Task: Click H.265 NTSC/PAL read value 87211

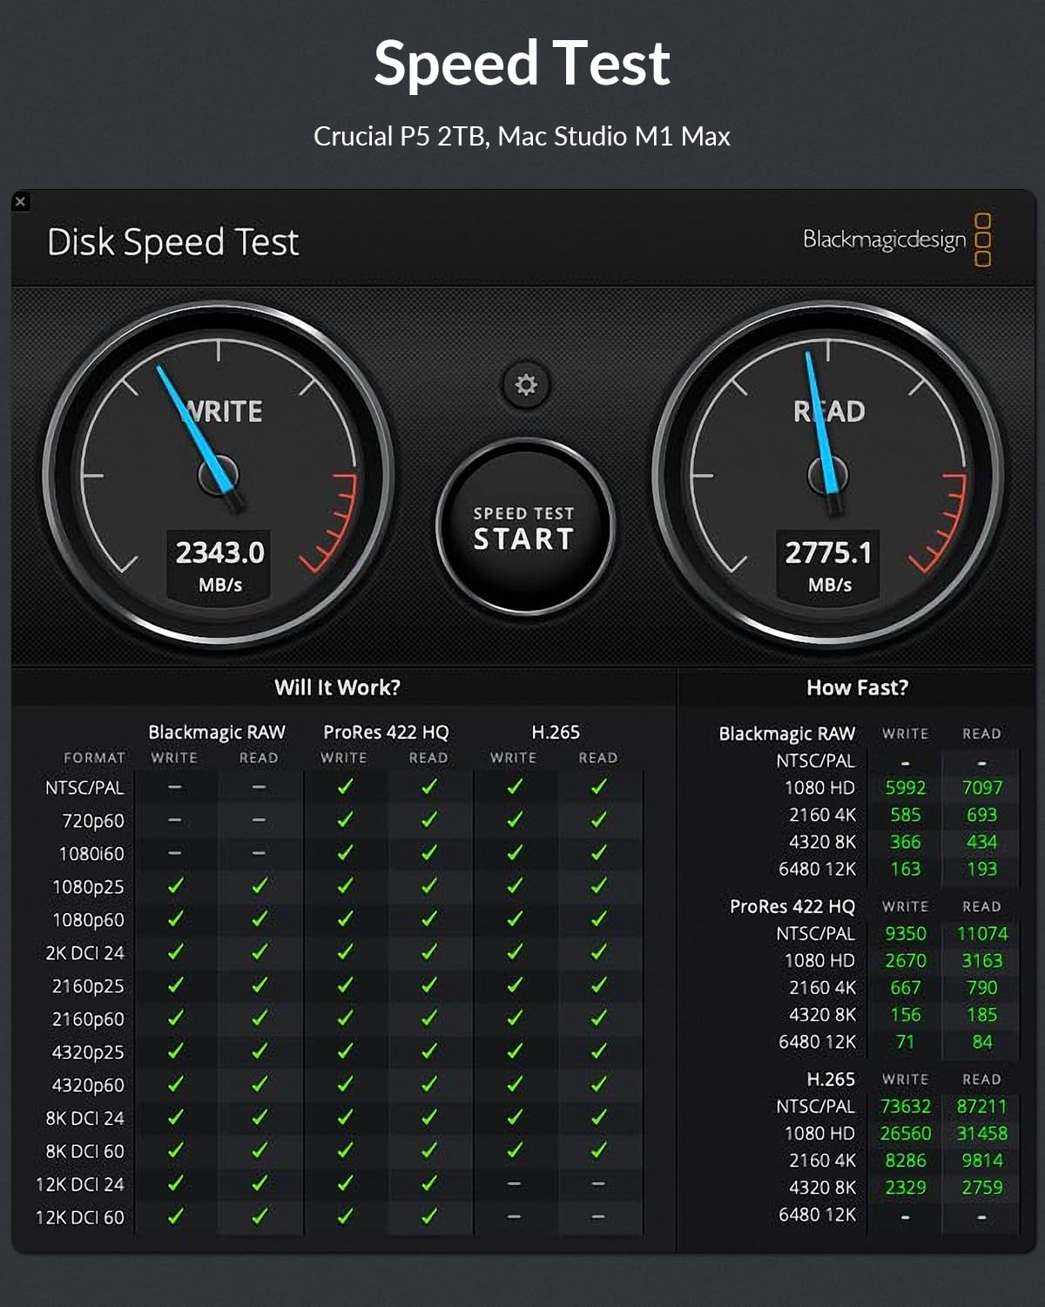Action: (982, 1106)
